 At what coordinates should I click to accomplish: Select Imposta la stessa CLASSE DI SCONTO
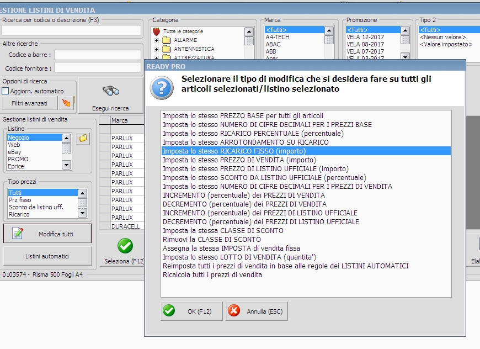coord(306,231)
